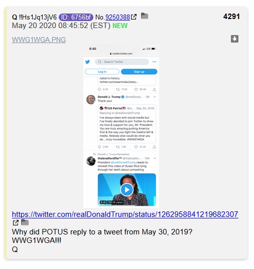Expand chevron on the Donald J. Trump tweet

pos(155,97)
